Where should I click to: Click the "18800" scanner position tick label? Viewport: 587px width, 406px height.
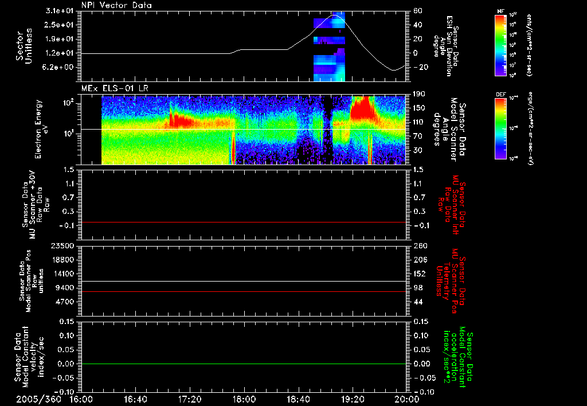[x=63, y=260]
